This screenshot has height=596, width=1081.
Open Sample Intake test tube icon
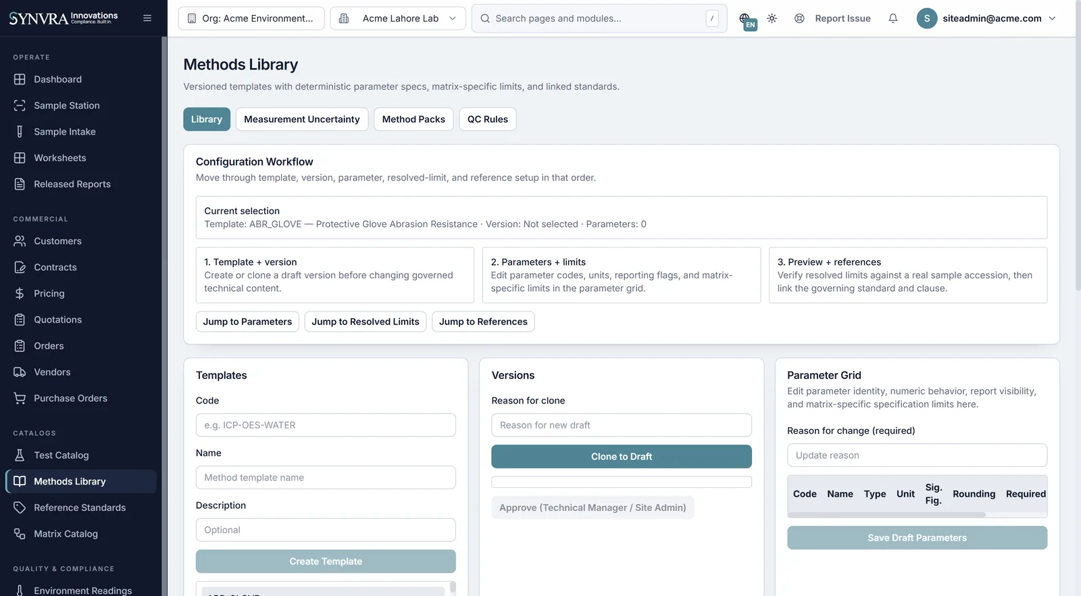click(20, 132)
